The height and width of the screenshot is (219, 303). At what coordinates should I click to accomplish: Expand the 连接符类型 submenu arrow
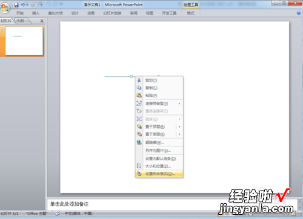click(179, 103)
